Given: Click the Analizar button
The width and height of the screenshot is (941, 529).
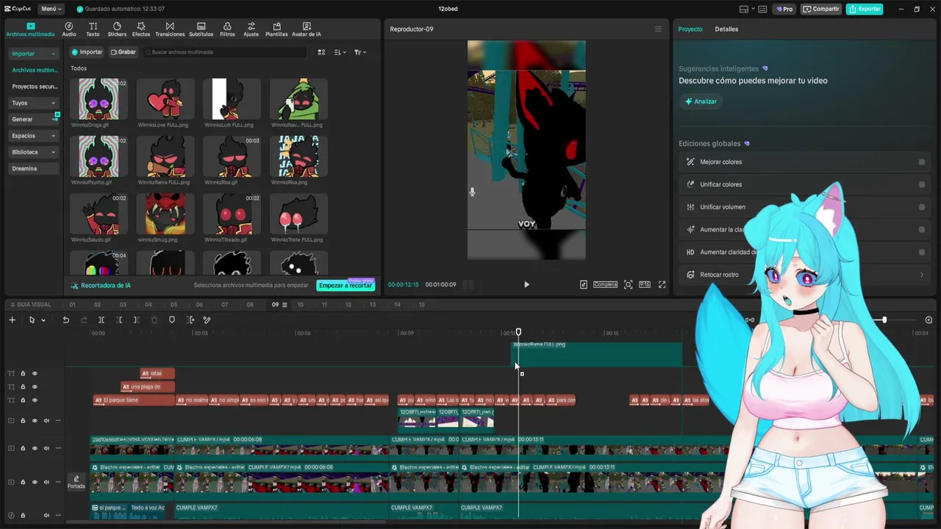Looking at the screenshot, I should pyautogui.click(x=701, y=101).
